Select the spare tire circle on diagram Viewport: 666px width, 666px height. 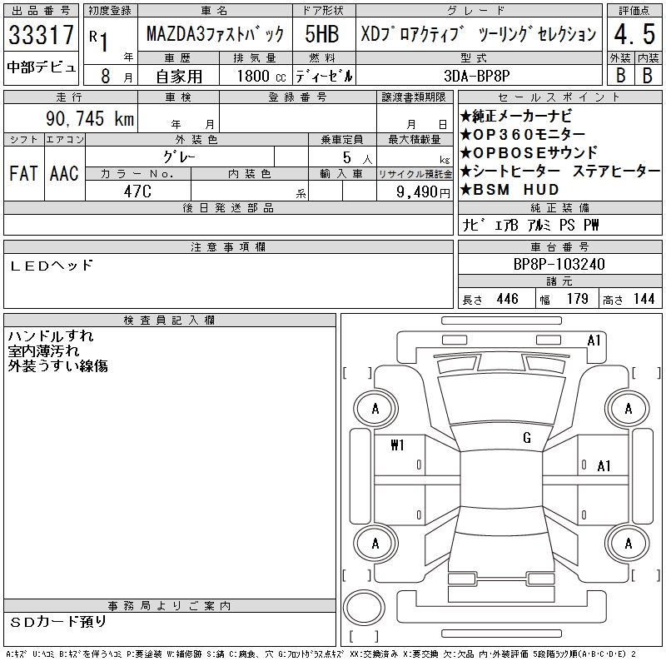click(364, 607)
